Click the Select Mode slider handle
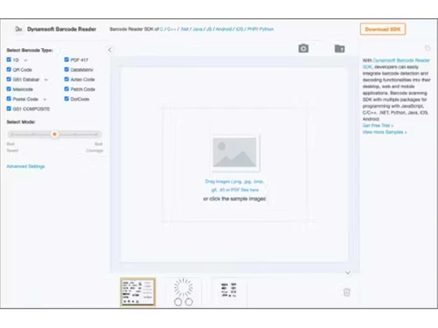The width and height of the screenshot is (438, 328). point(54,135)
